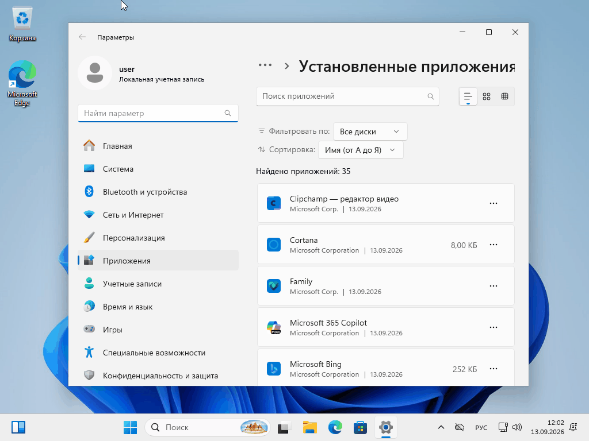Open Bluetooth и устройства section
The height and width of the screenshot is (441, 589).
pos(158,192)
